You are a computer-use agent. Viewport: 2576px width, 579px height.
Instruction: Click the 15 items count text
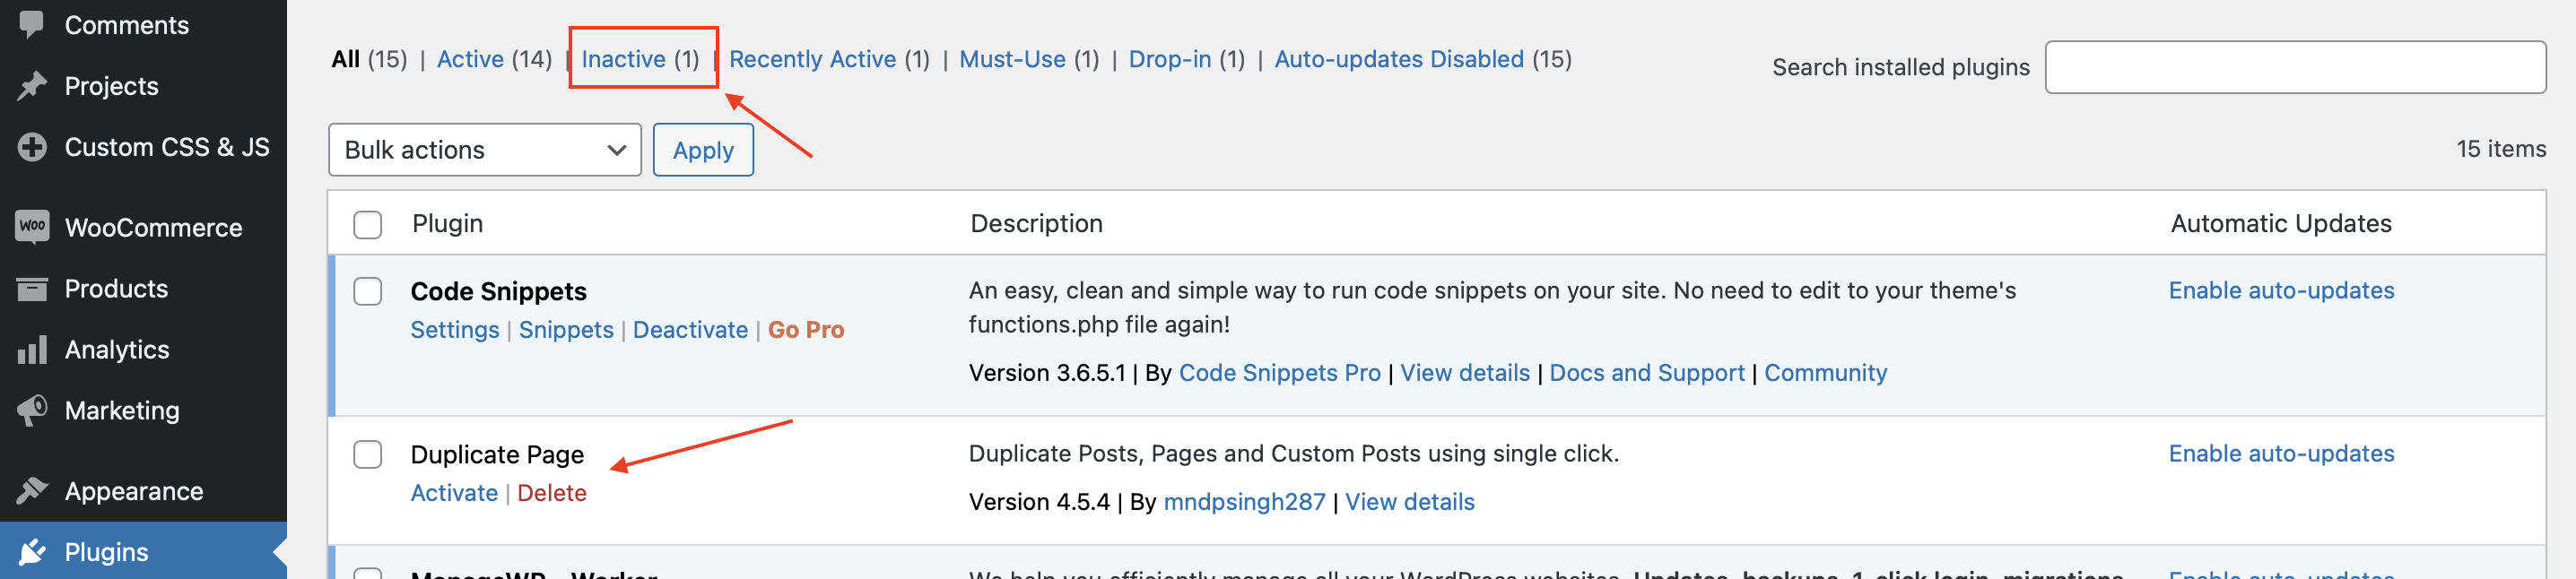click(2501, 149)
